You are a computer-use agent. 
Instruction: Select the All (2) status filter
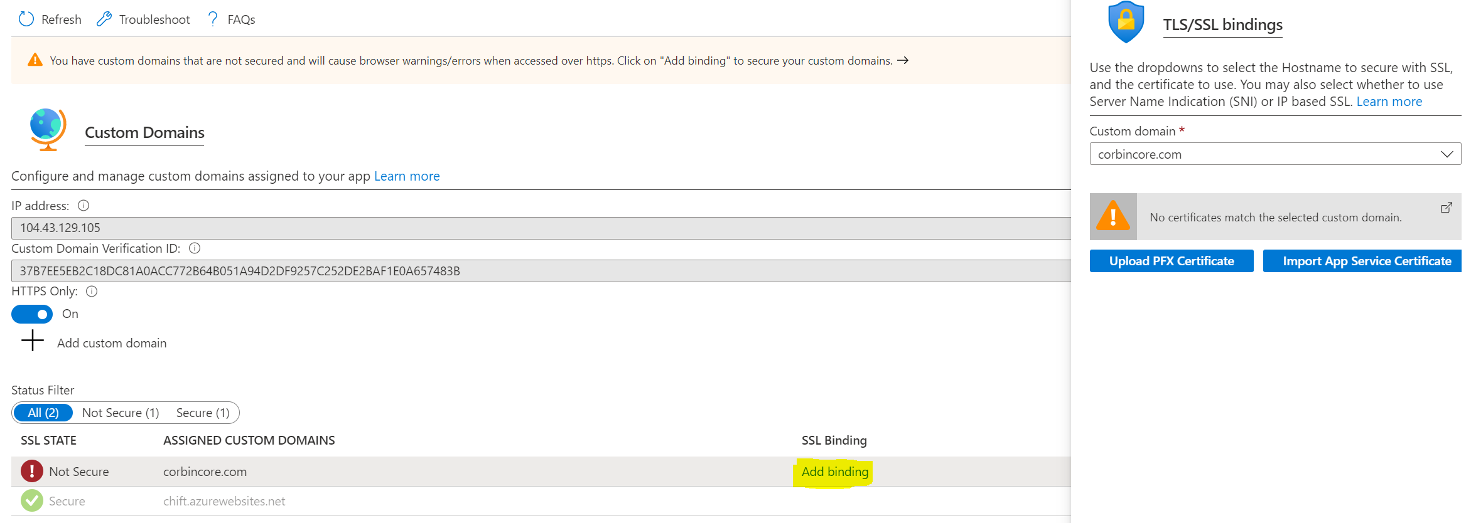(43, 413)
